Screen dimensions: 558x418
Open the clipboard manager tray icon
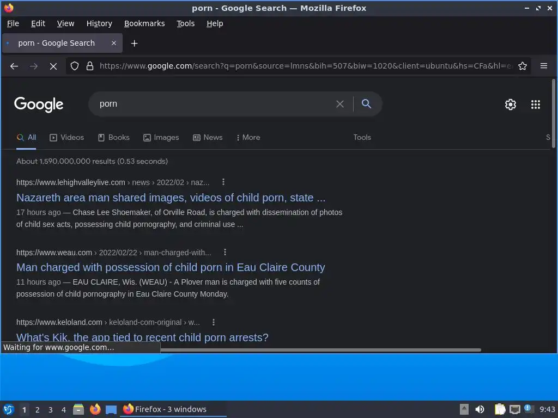tap(500, 409)
